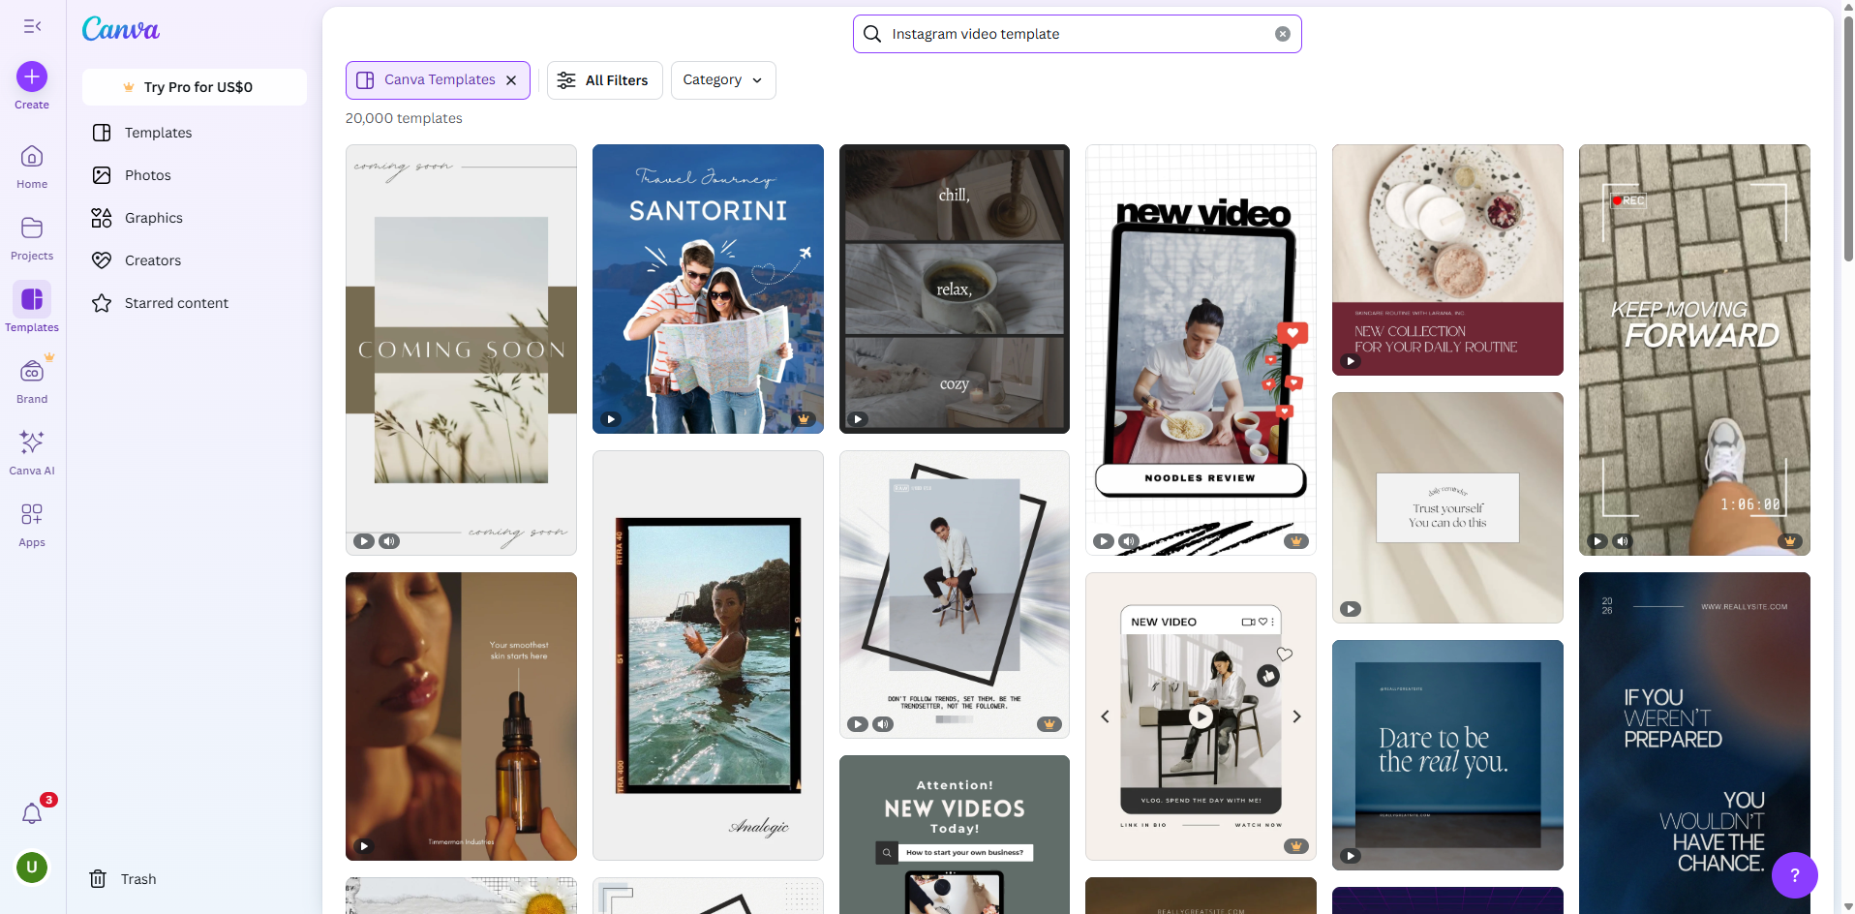Play the Noodles Review video preview
Screen dimensions: 1855x914
(x=1103, y=541)
